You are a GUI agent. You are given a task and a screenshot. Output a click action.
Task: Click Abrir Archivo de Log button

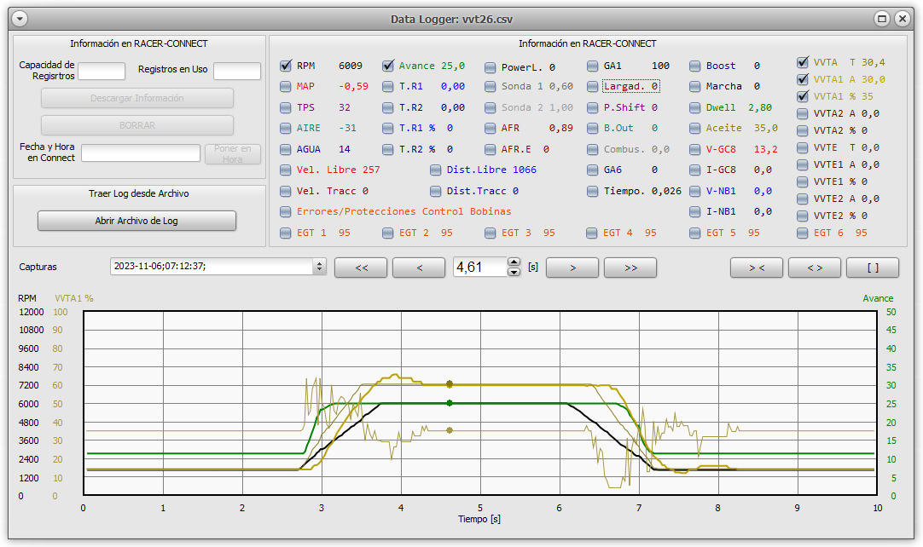137,221
